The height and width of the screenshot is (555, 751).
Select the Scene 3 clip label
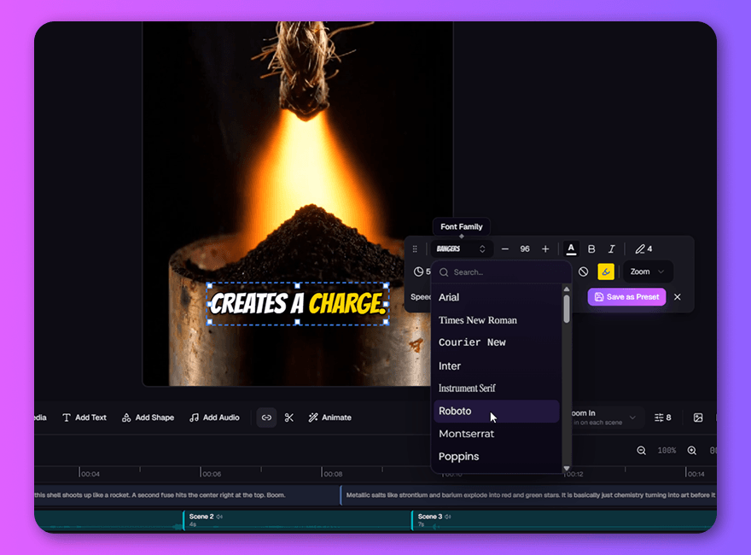429,517
